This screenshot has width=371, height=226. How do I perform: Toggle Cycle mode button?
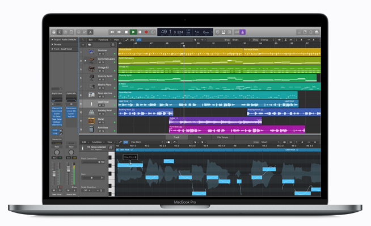(x=153, y=32)
